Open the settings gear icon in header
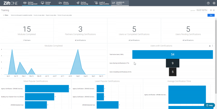This screenshot has height=109, width=217. 214,3
